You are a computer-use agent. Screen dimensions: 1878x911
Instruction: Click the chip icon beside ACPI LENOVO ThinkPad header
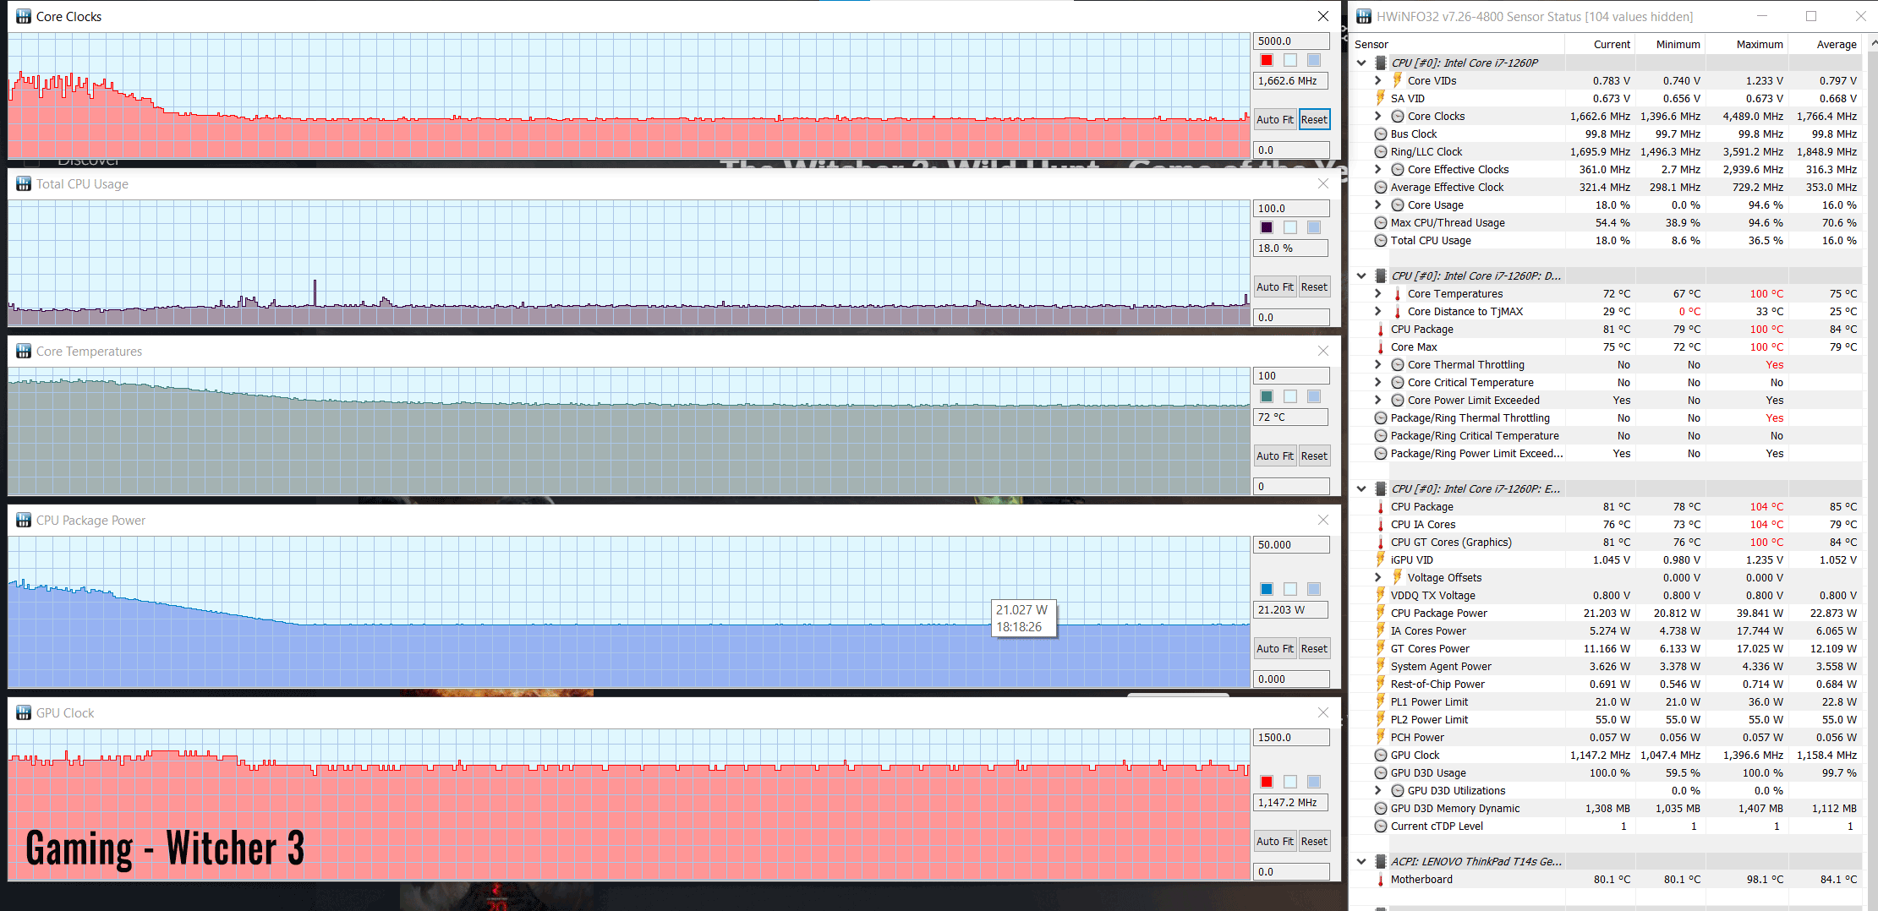pos(1381,861)
